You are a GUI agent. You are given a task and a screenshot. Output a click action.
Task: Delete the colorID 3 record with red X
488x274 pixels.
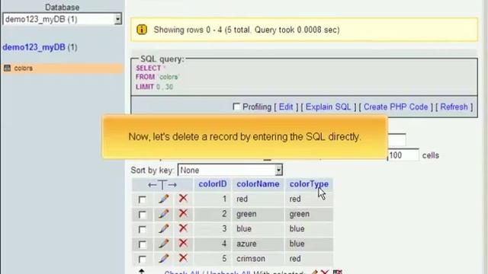[x=183, y=228]
